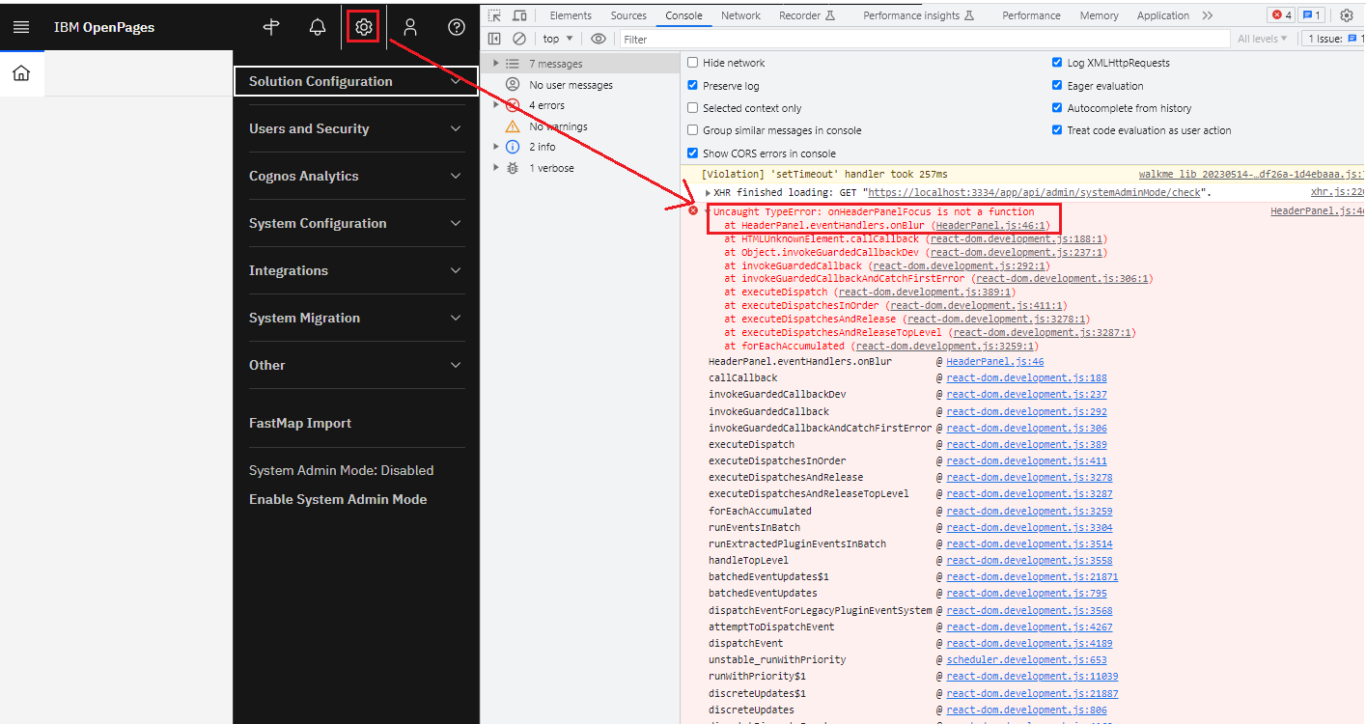Click the home icon under the hamburger menu
This screenshot has width=1366, height=724.
tap(21, 71)
